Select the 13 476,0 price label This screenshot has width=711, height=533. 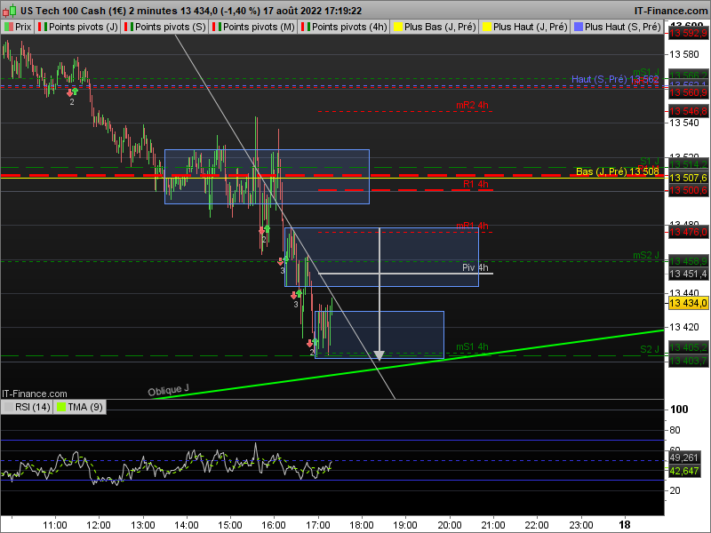[688, 232]
